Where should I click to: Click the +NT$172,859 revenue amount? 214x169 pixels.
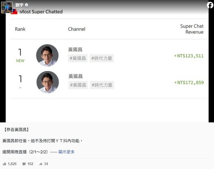pos(189,82)
